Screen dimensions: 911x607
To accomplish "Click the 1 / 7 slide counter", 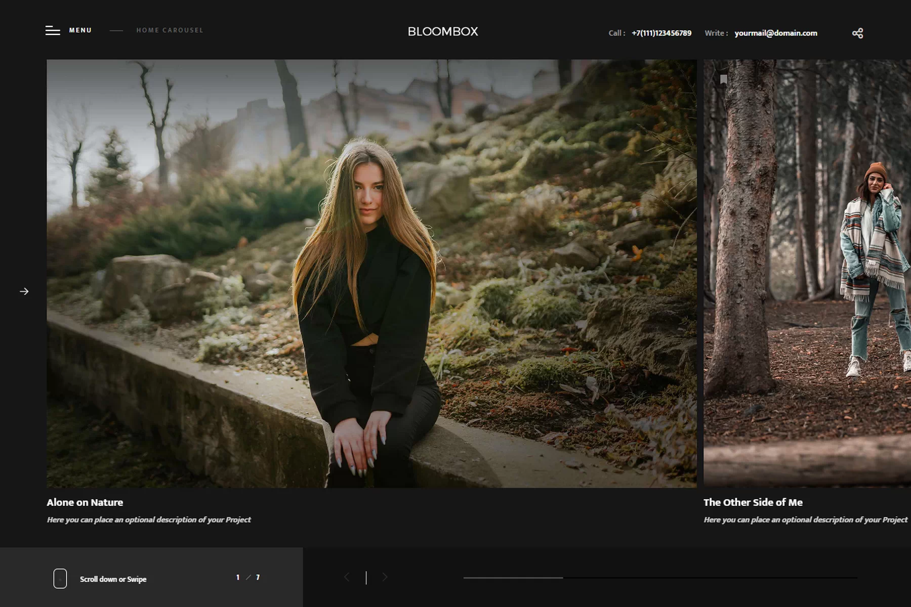I will 248,577.
